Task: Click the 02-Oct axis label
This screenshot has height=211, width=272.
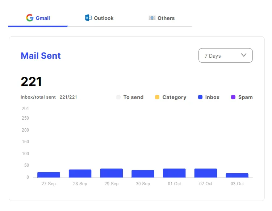Action: (206, 184)
